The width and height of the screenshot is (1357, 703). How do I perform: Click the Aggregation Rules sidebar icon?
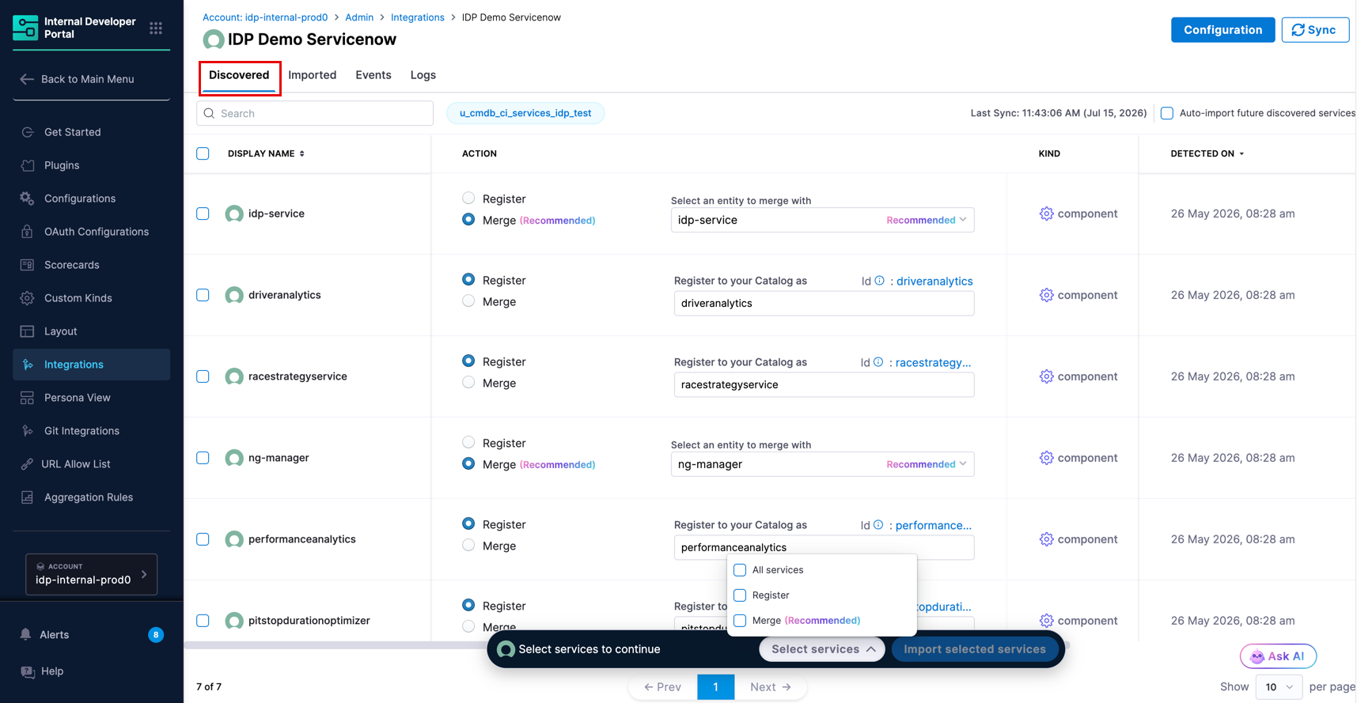(28, 497)
